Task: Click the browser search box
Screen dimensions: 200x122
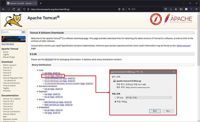Action: 145,9
